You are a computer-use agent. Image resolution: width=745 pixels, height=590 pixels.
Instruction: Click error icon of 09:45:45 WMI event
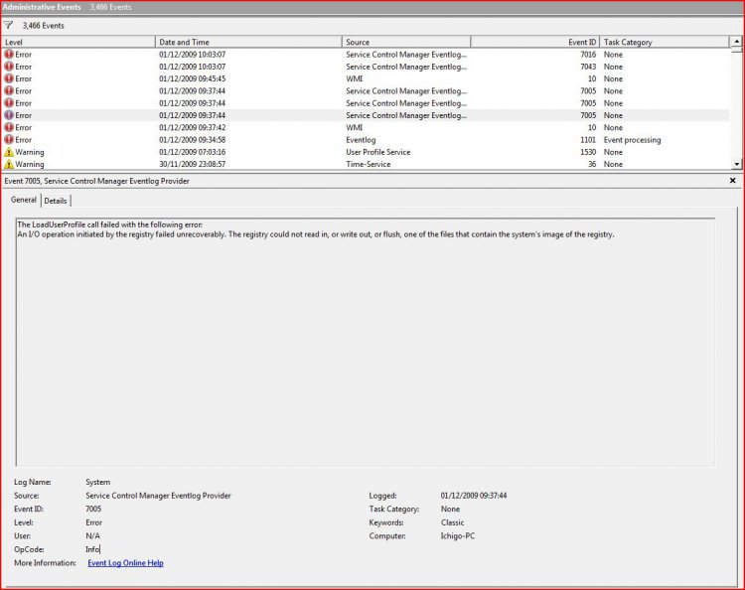9,78
